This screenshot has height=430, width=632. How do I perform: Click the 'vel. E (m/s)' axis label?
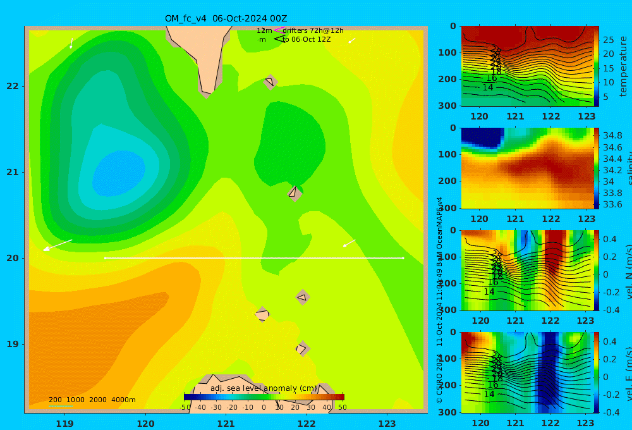629,374
